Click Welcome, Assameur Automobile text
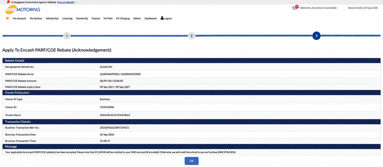 [318, 8]
